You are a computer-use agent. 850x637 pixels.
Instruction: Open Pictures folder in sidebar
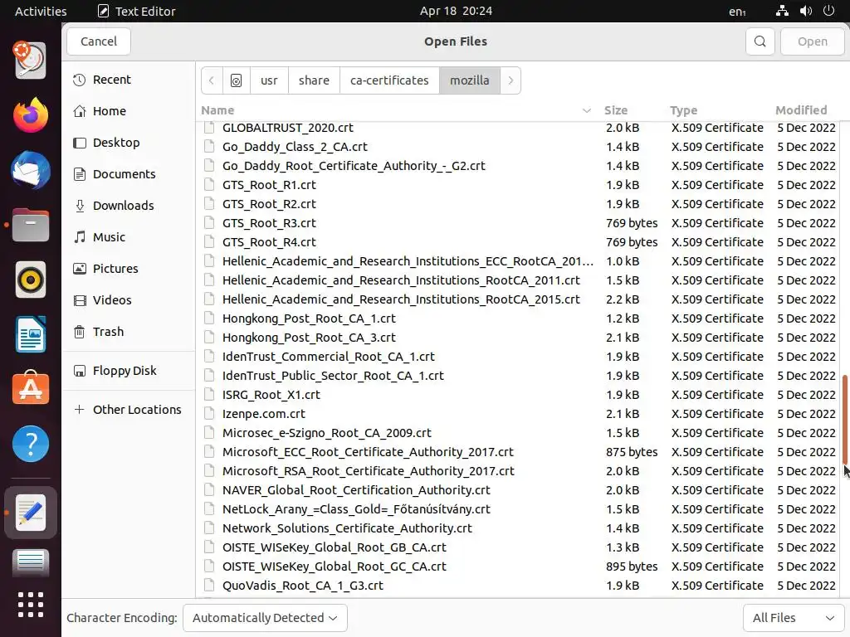coord(129,268)
